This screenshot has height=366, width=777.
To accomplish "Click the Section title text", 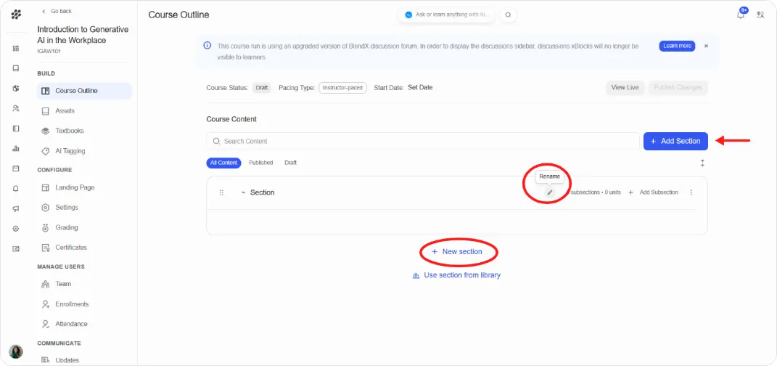I will [x=262, y=192].
